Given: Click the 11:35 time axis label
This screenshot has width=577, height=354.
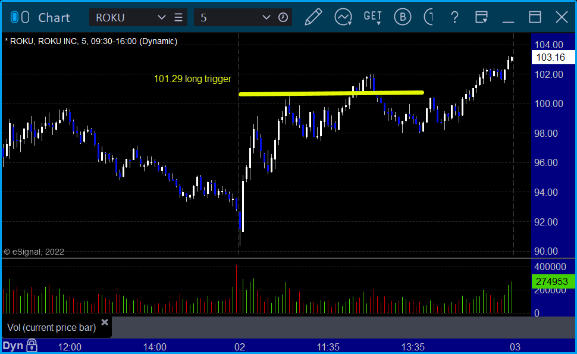Looking at the screenshot, I should pos(328,347).
